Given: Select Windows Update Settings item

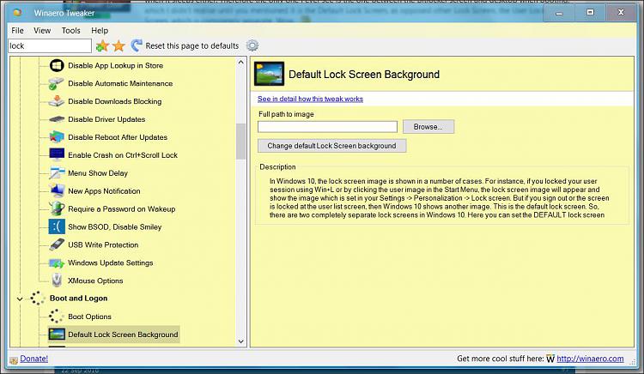Looking at the screenshot, I should (111, 262).
